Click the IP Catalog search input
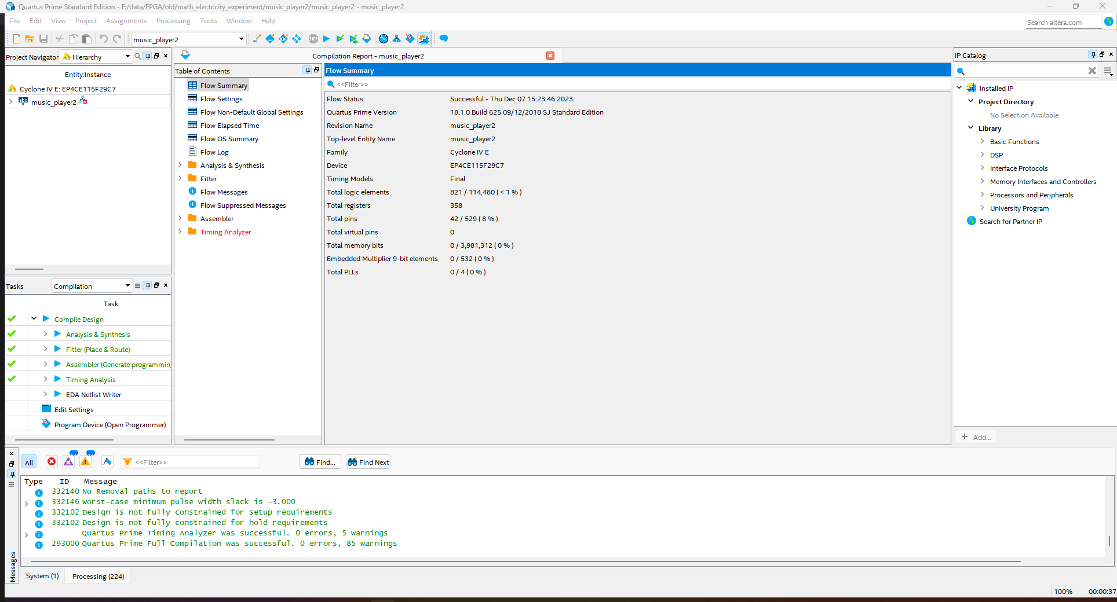The image size is (1117, 602). [1025, 71]
